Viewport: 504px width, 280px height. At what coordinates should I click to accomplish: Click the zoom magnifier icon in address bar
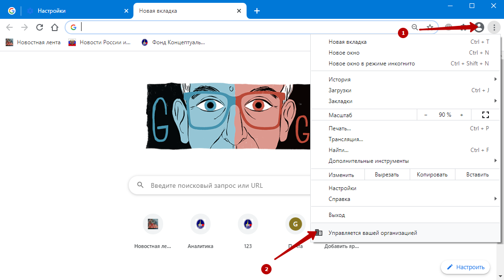tap(415, 27)
